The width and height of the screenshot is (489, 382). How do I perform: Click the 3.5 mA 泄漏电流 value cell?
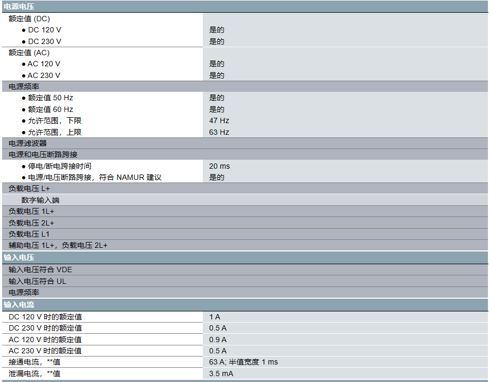[217, 373]
